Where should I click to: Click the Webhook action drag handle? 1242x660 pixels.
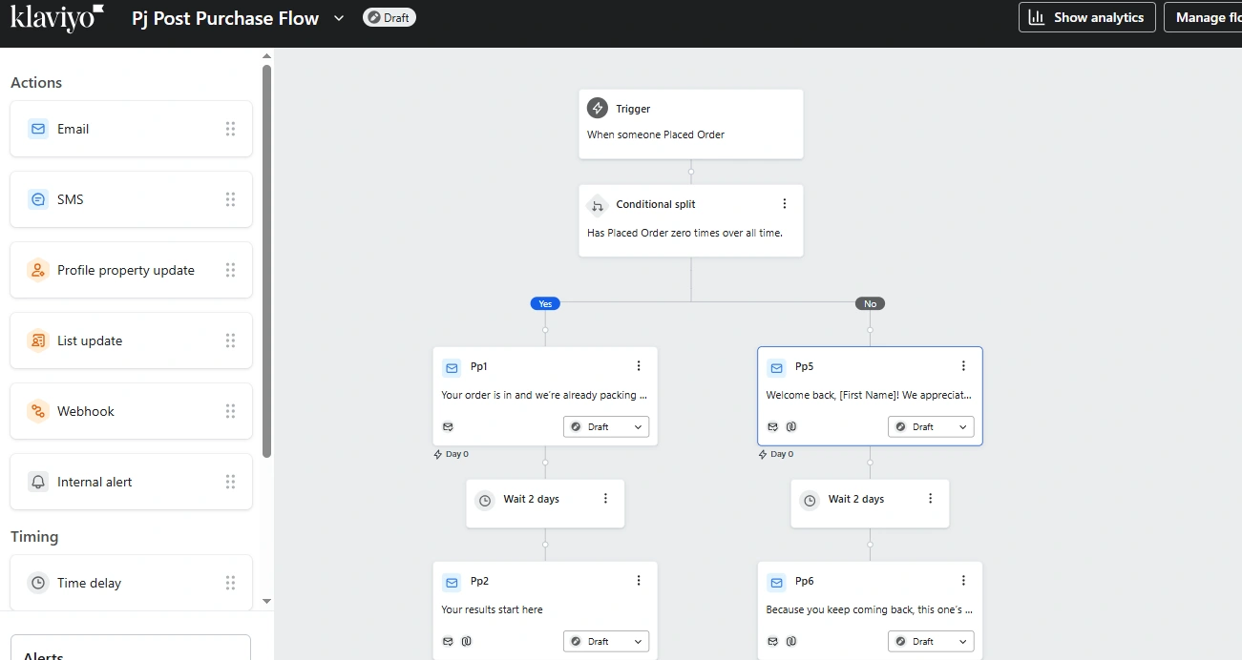click(x=230, y=411)
